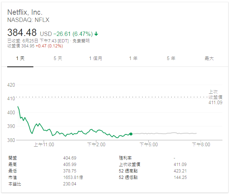Switch chart to the 5 年 tab
Viewport: 230px width, 194px height.
click(171, 58)
